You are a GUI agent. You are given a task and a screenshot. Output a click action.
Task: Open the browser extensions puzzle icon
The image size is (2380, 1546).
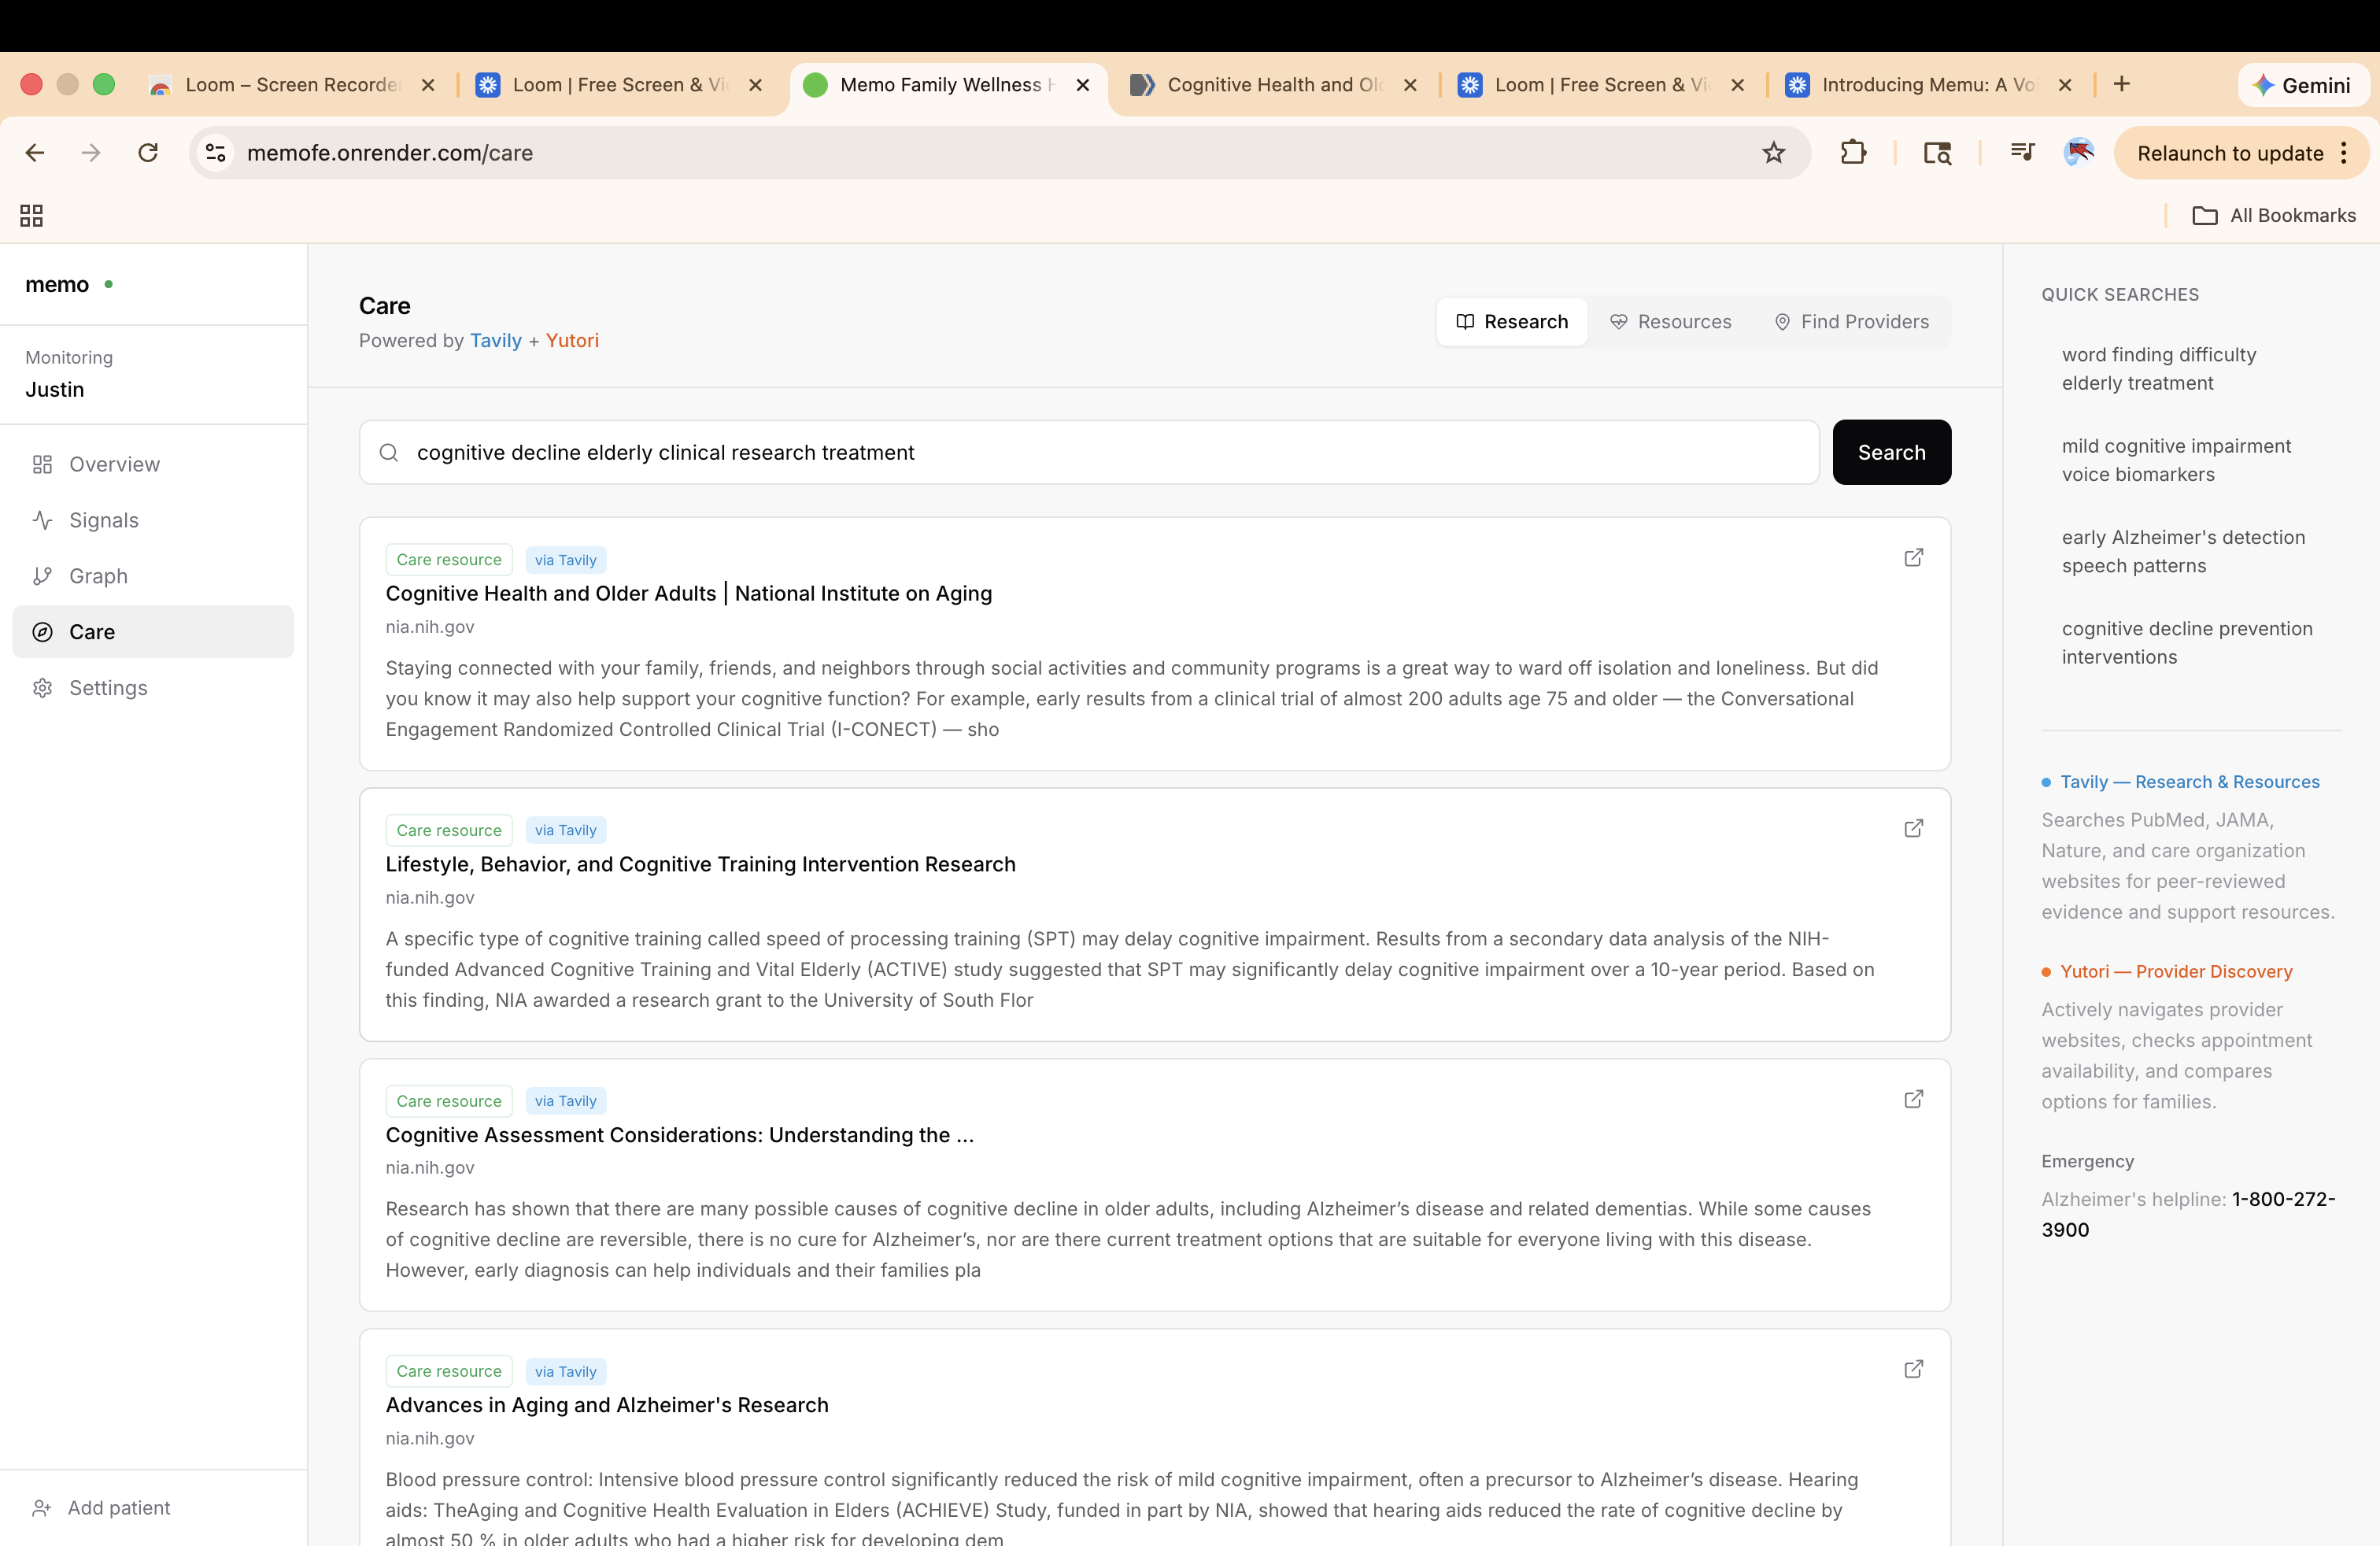[x=1853, y=153]
